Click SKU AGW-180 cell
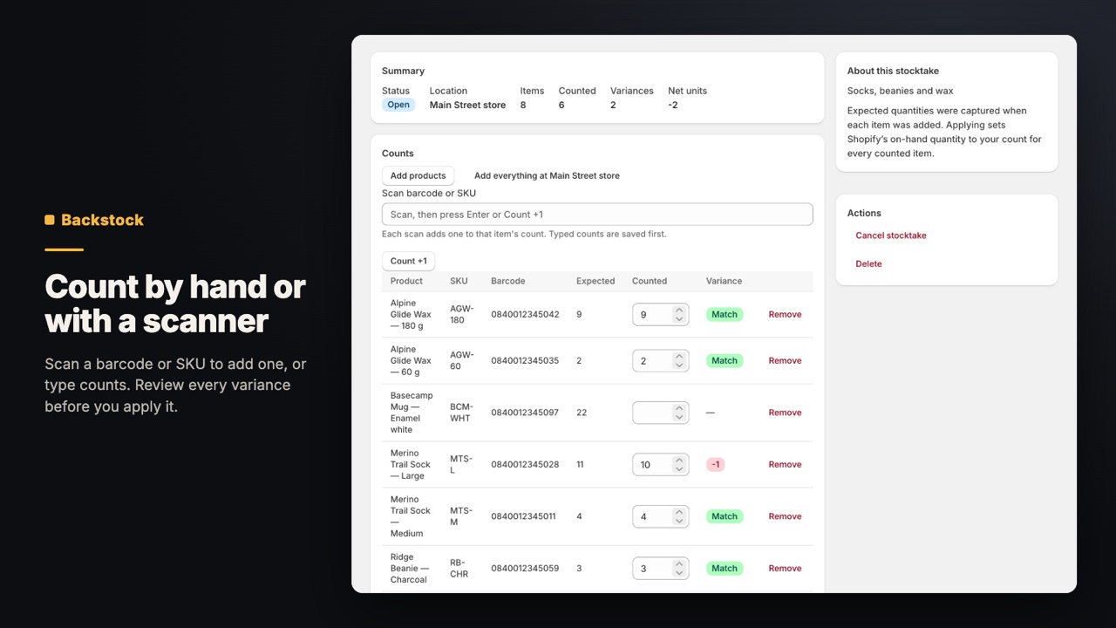This screenshot has height=628, width=1116. click(462, 315)
